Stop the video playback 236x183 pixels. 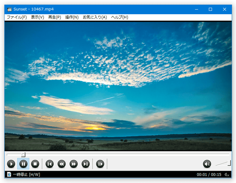coord(35,164)
